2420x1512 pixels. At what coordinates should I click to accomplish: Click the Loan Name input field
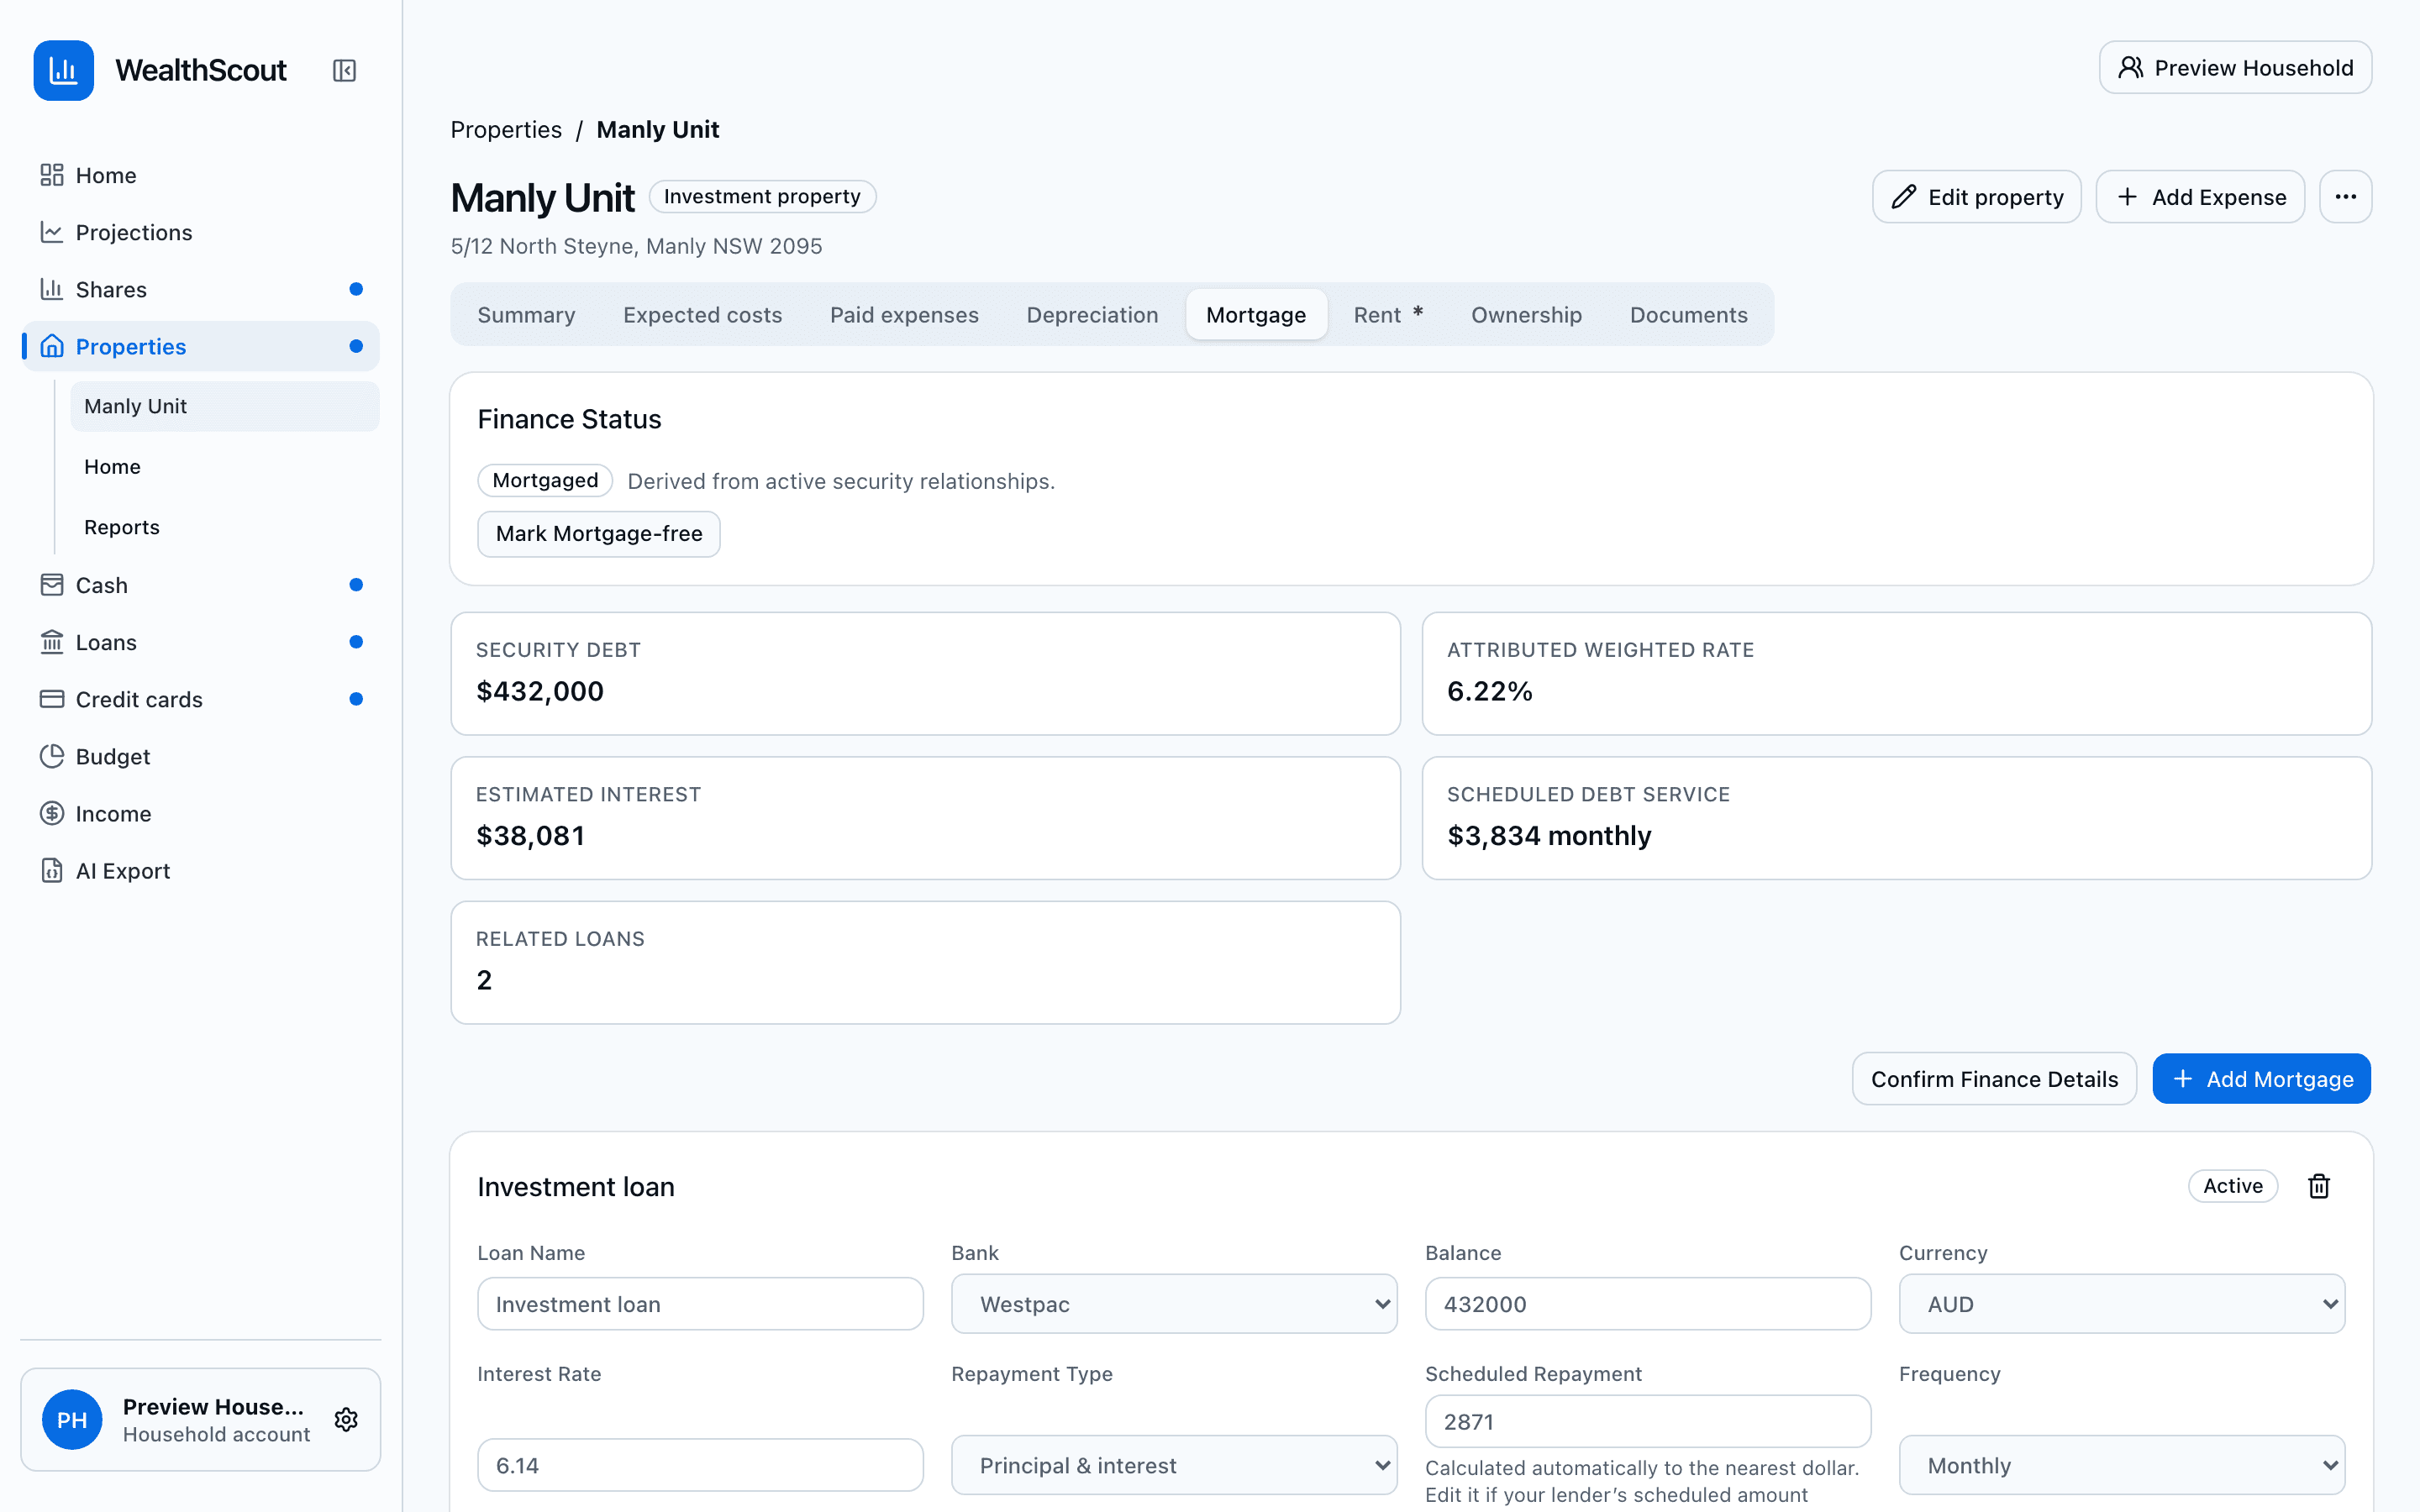700,1304
